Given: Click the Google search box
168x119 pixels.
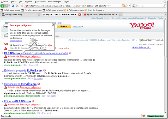Looking at the screenshot, I should click(150, 6).
